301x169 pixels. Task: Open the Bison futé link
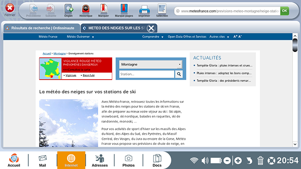pos(88,75)
